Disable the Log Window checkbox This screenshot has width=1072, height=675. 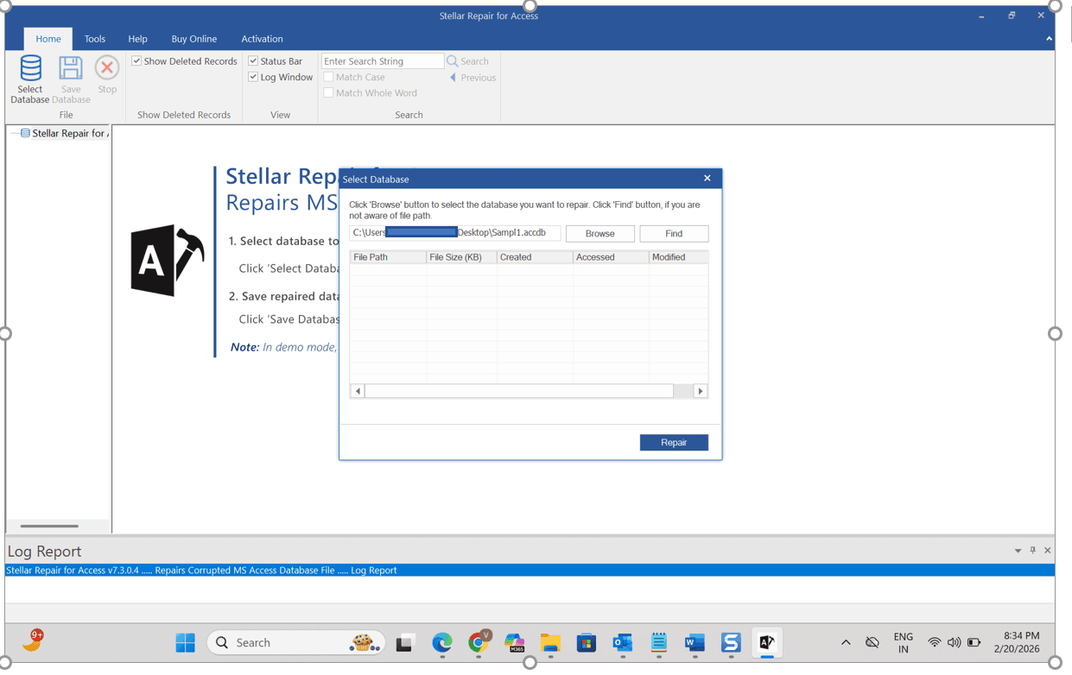253,78
